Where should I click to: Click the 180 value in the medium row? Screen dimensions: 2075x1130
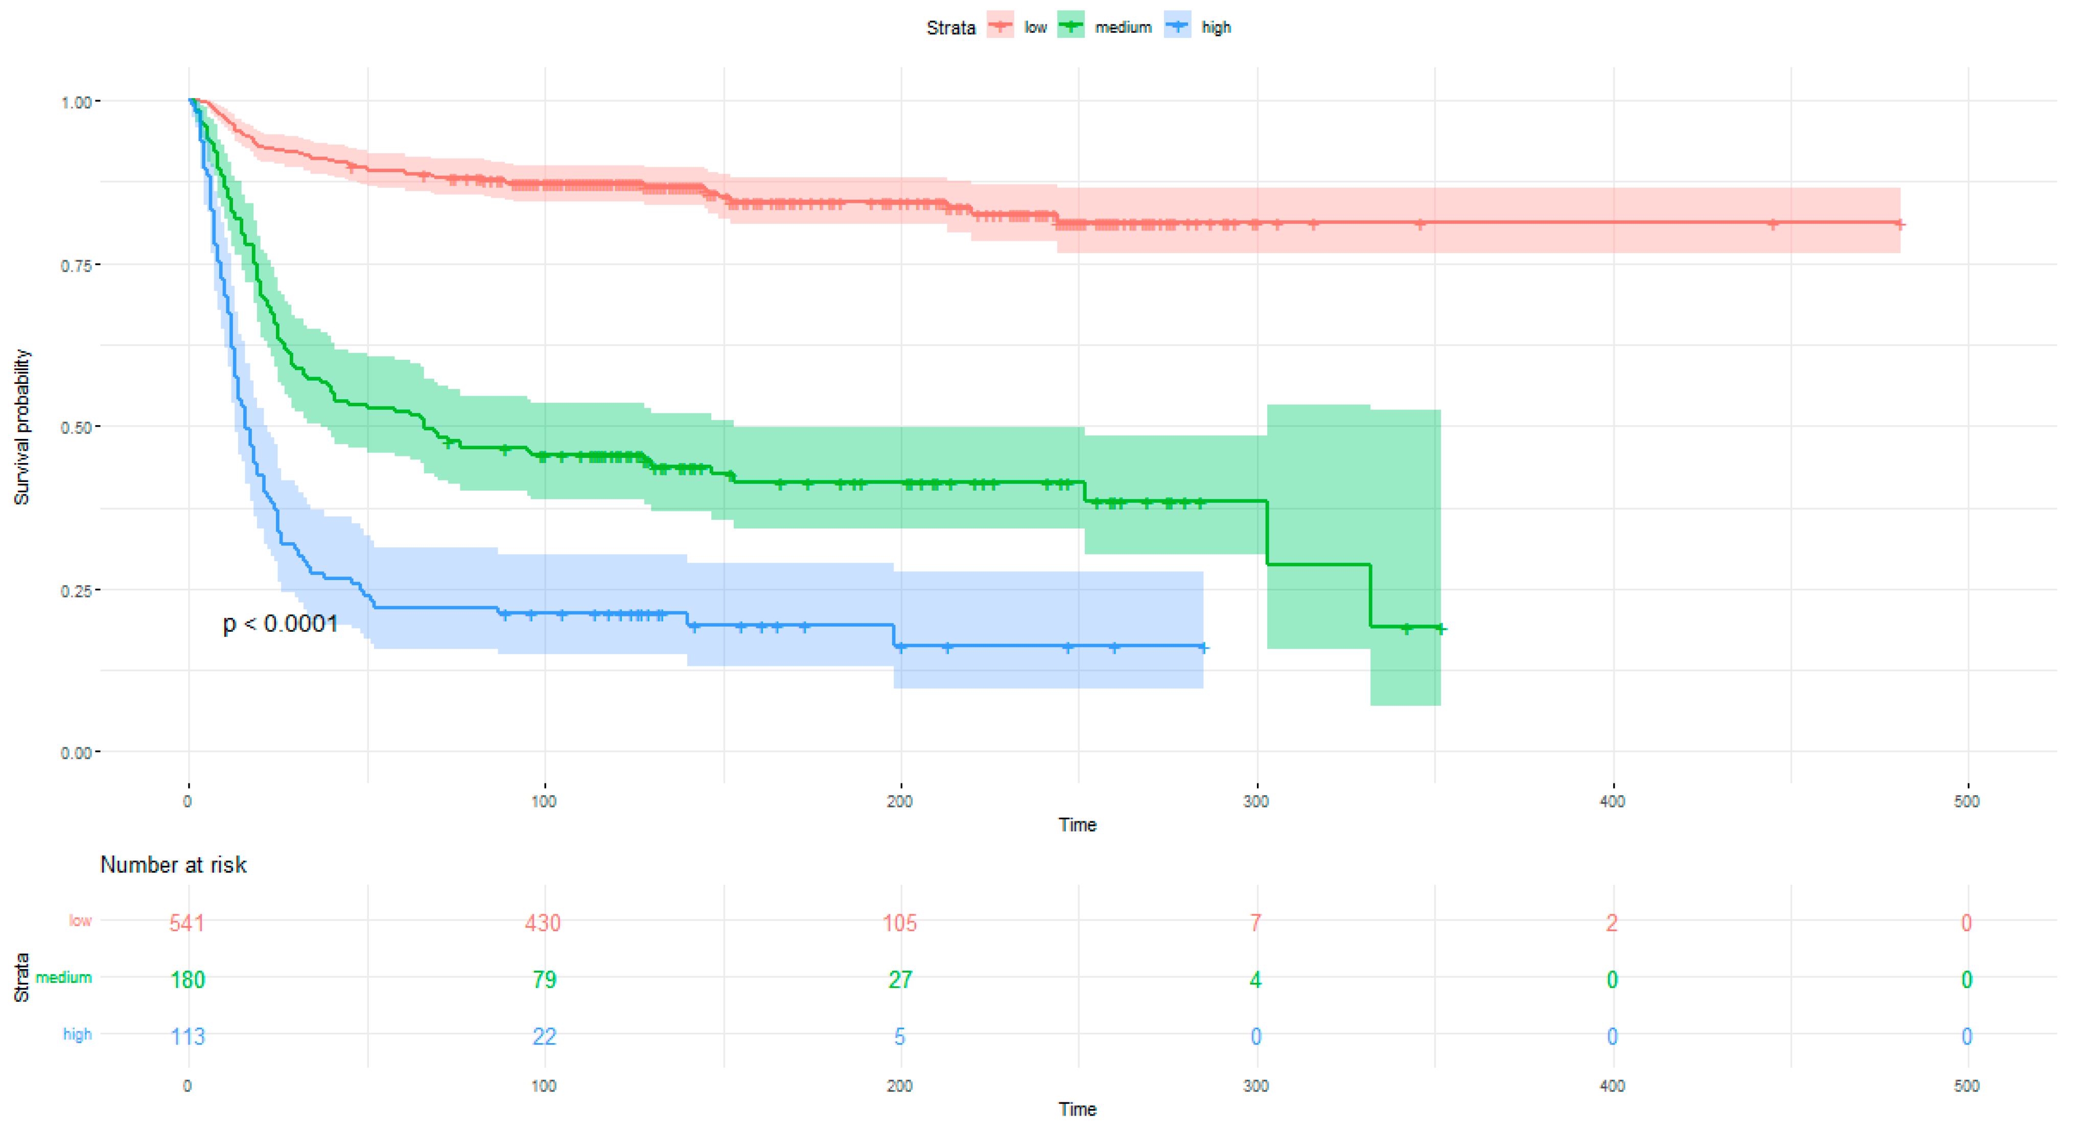[188, 979]
